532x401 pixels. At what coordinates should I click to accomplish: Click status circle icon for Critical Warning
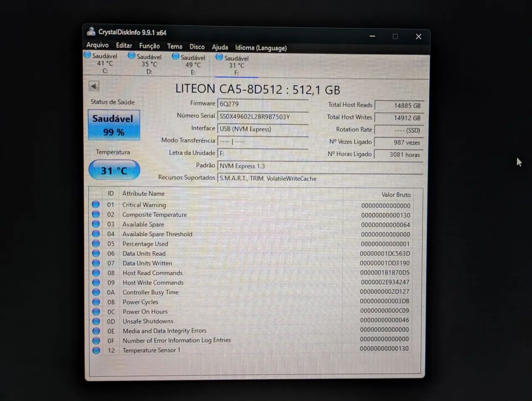96,204
